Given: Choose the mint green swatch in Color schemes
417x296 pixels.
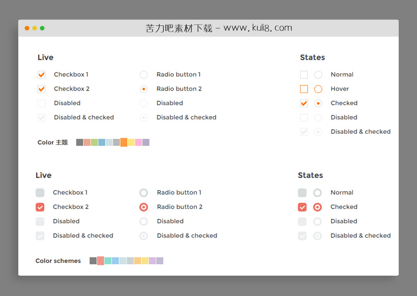Looking at the screenshot, I should [x=108, y=261].
